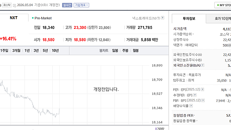Switch to the NXT tab
The image size is (231, 130).
click(x=14, y=18)
